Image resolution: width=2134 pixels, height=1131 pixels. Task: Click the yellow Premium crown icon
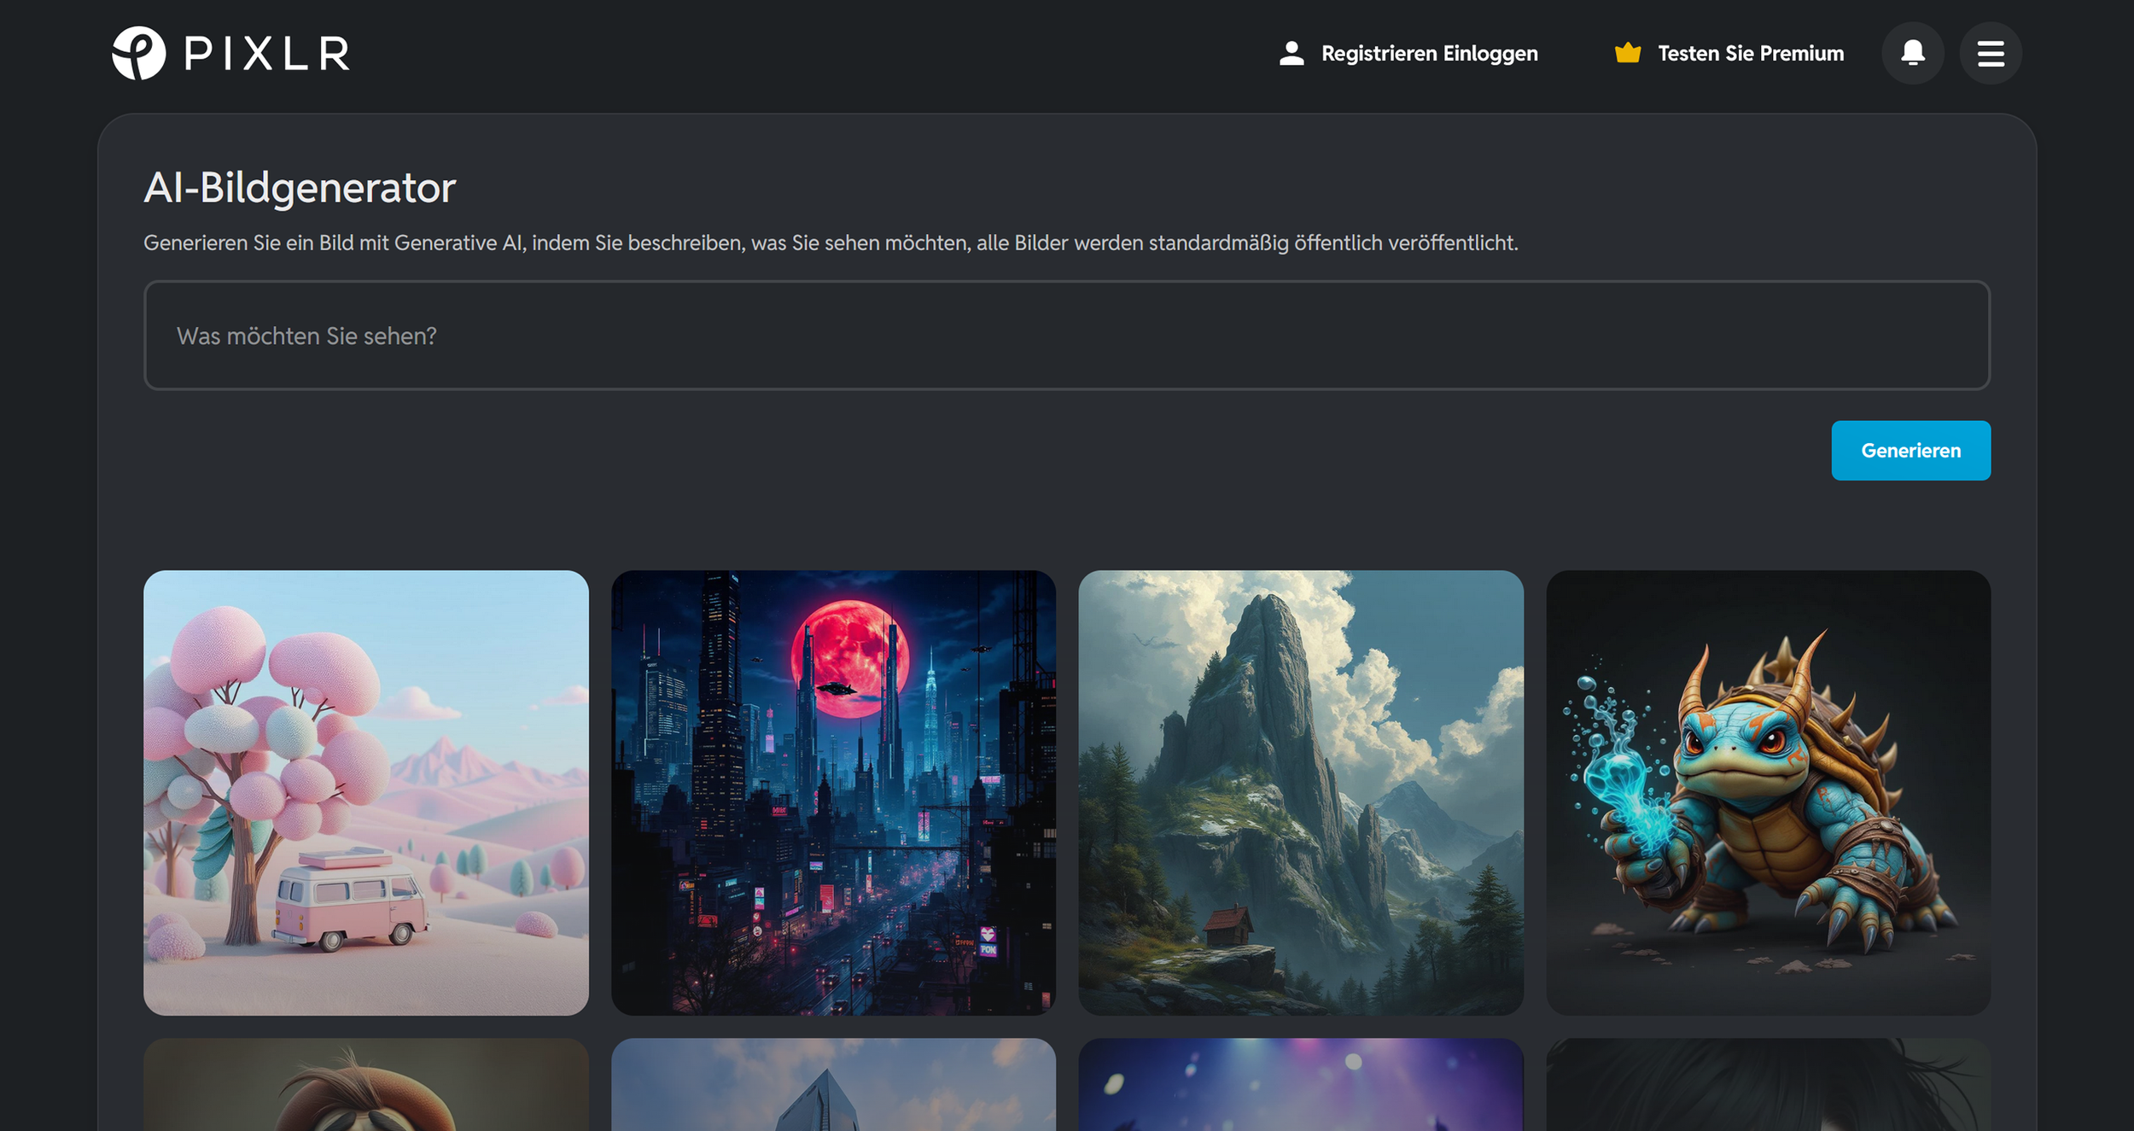coord(1628,53)
